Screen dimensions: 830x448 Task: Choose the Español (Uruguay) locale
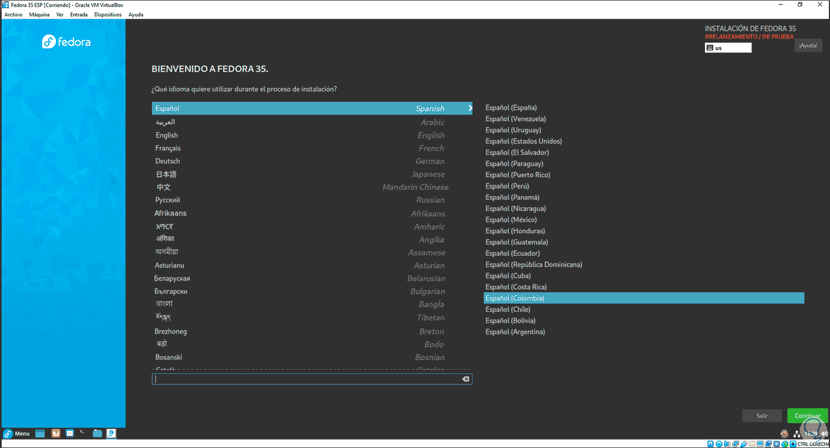tap(644, 130)
